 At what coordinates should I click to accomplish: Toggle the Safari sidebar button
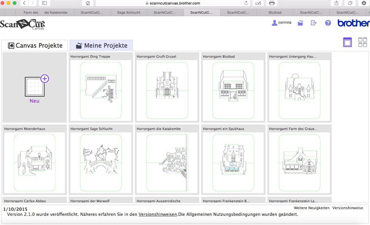[x=44, y=3]
